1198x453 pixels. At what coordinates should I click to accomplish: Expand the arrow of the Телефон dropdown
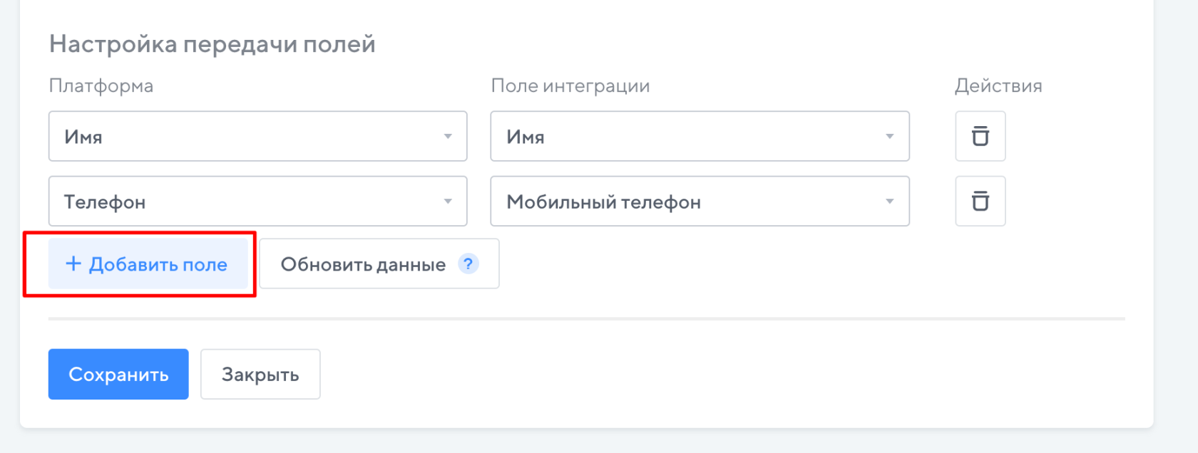point(448,202)
